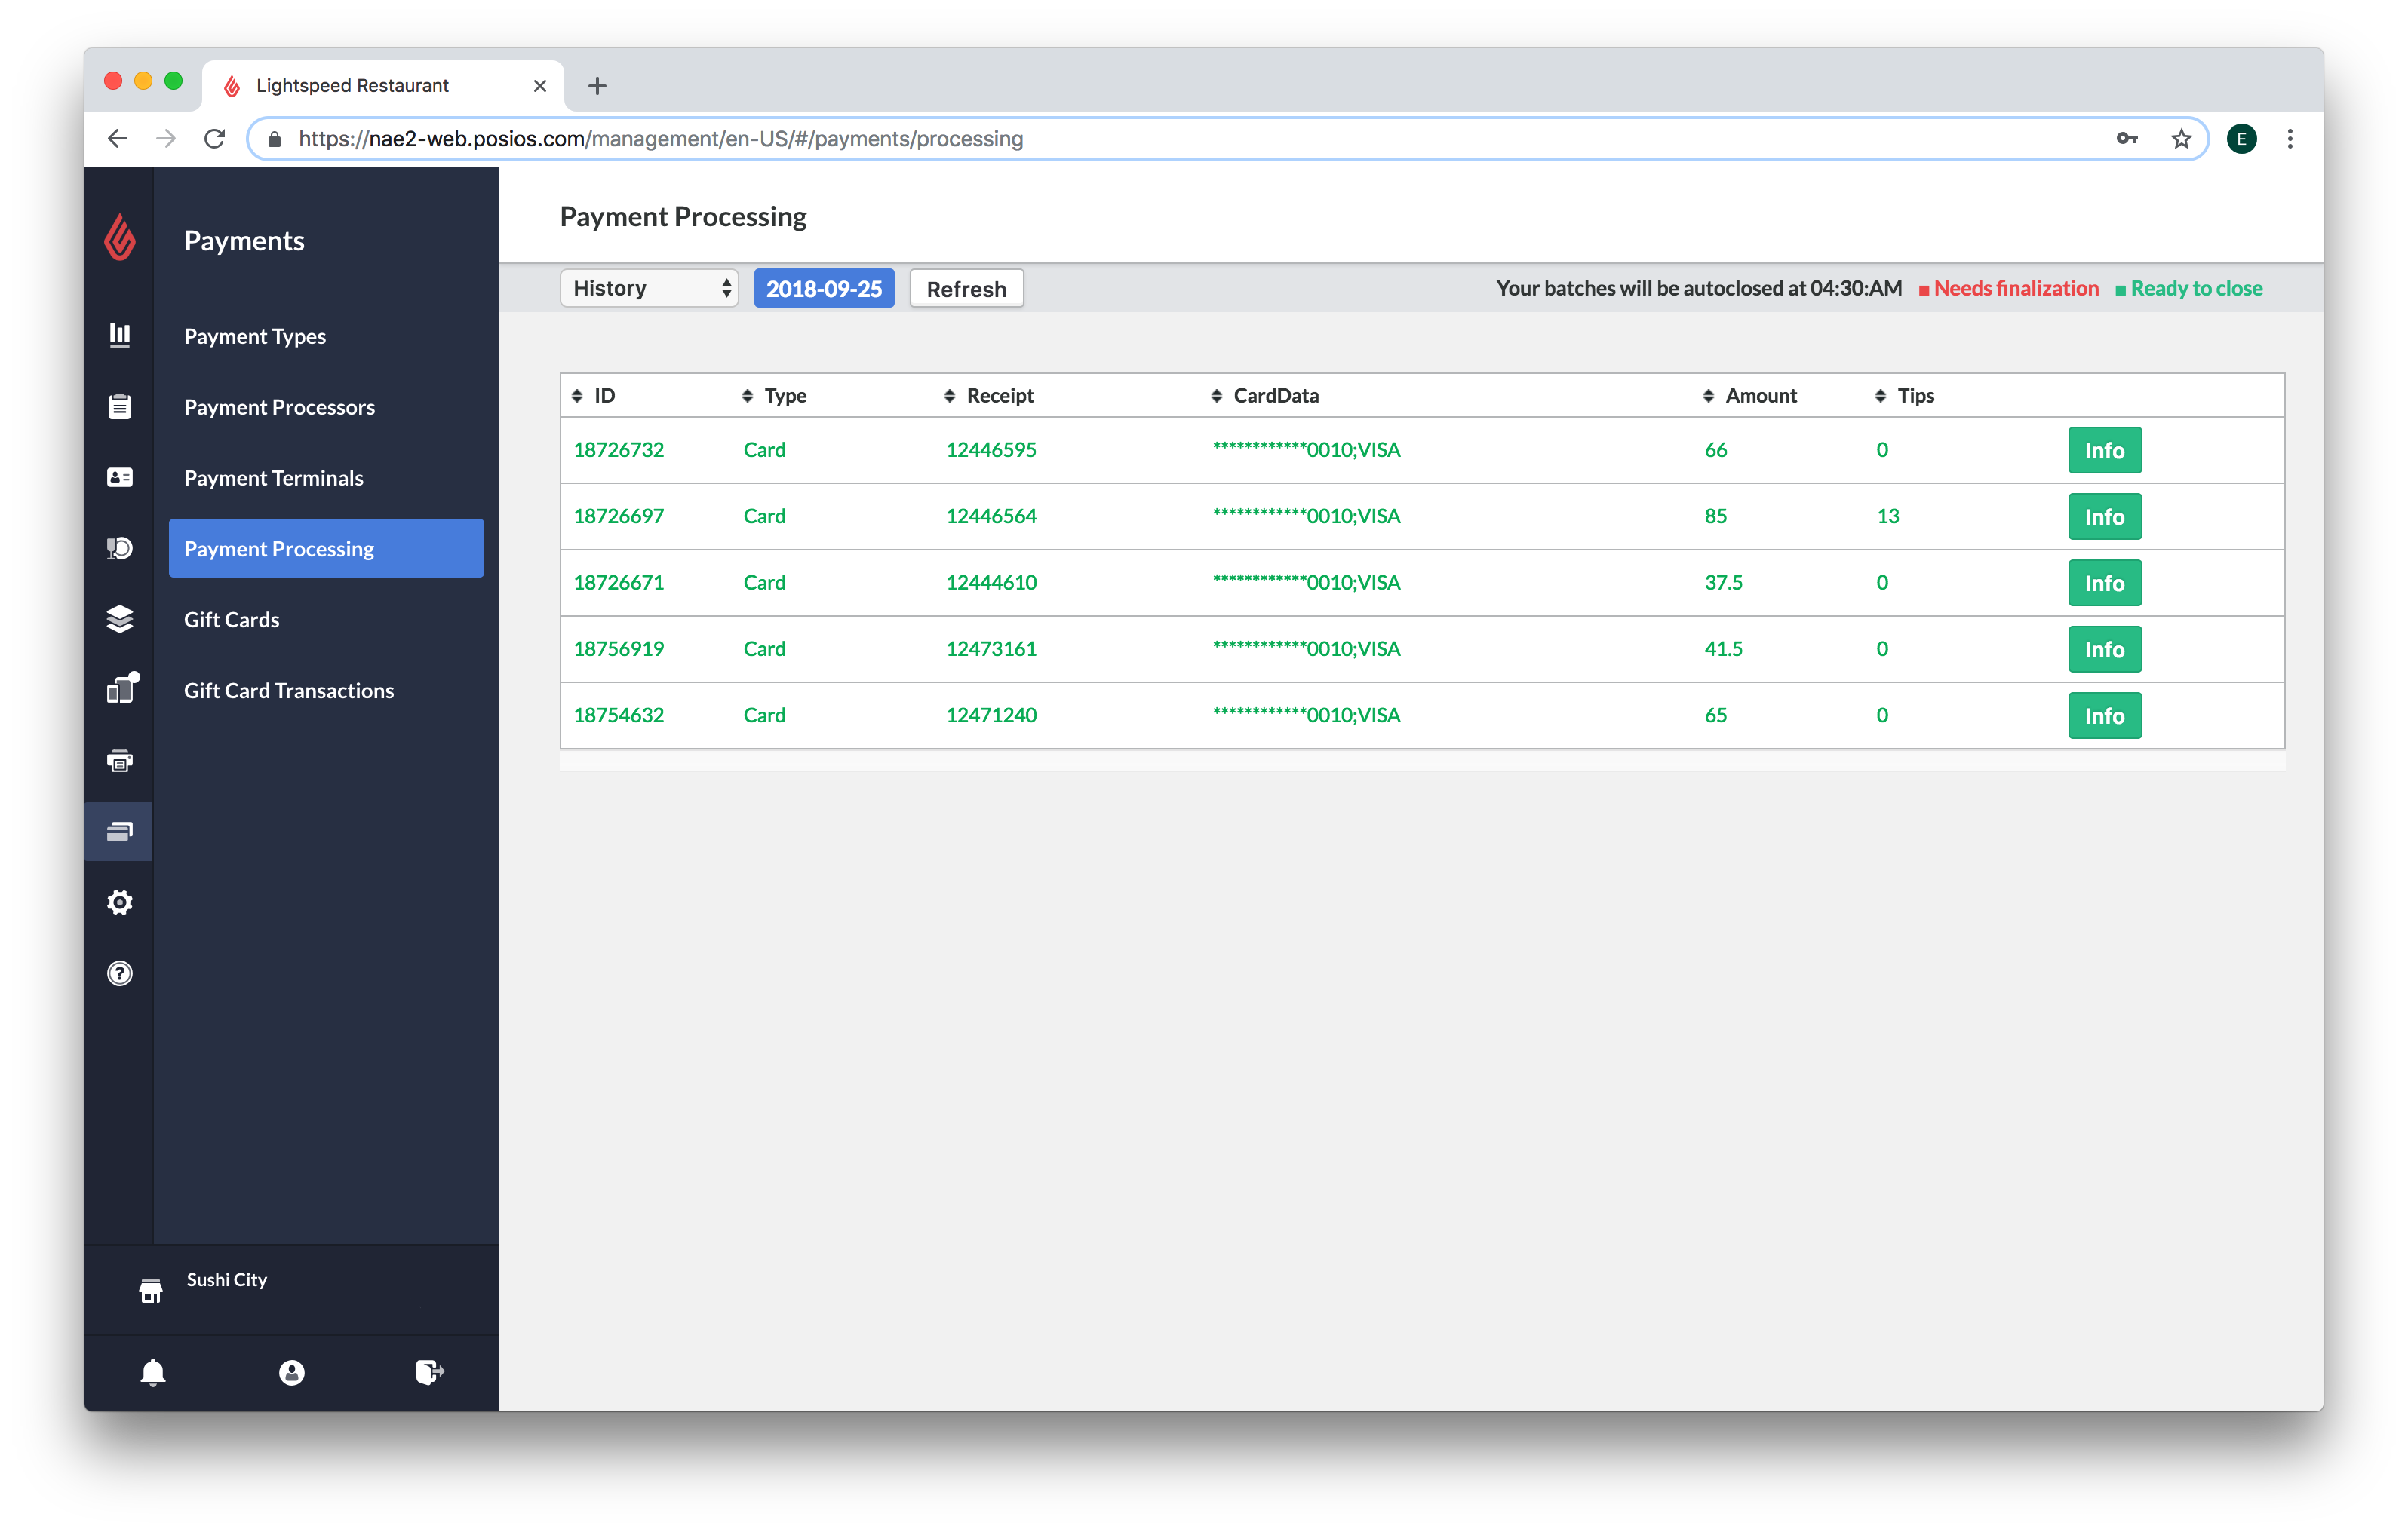Reload the page with browser refresh icon

point(214,139)
